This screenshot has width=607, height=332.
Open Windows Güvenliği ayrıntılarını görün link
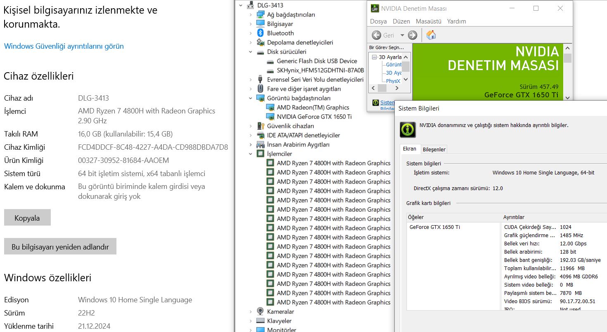pos(64,46)
